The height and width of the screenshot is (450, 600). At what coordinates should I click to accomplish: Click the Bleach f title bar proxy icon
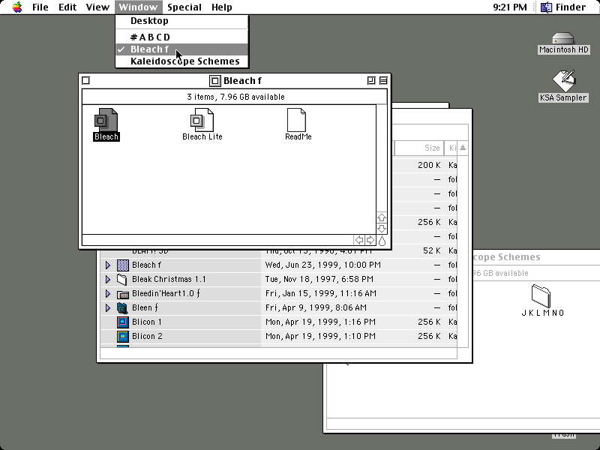[215, 81]
